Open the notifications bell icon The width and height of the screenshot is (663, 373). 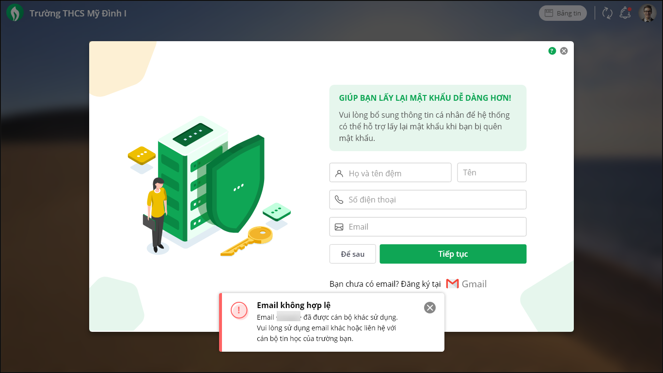click(625, 13)
